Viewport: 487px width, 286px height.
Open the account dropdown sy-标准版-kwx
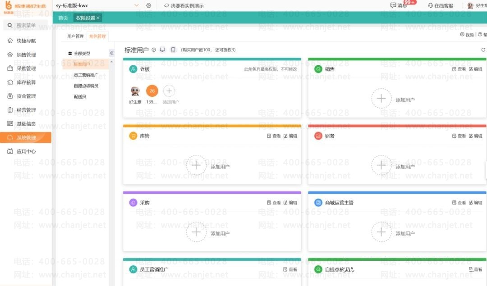97,5
